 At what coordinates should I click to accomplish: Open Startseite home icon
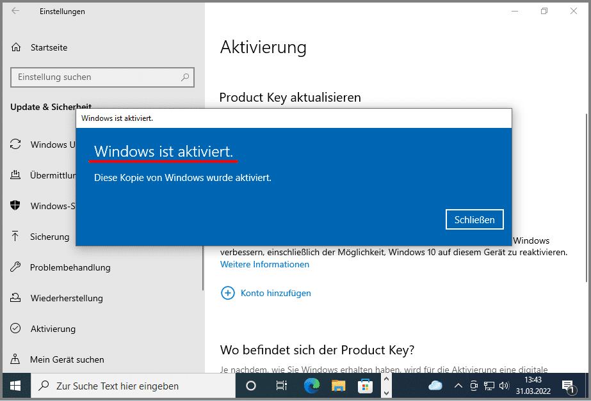(17, 48)
